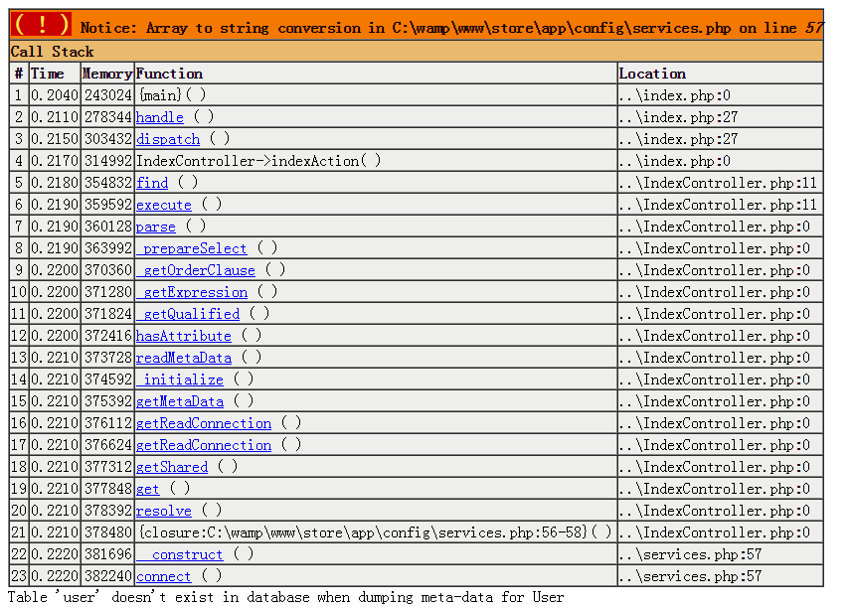Click getReadConnection link in row 16
Viewport: 850px width, 608px height.
click(x=203, y=423)
